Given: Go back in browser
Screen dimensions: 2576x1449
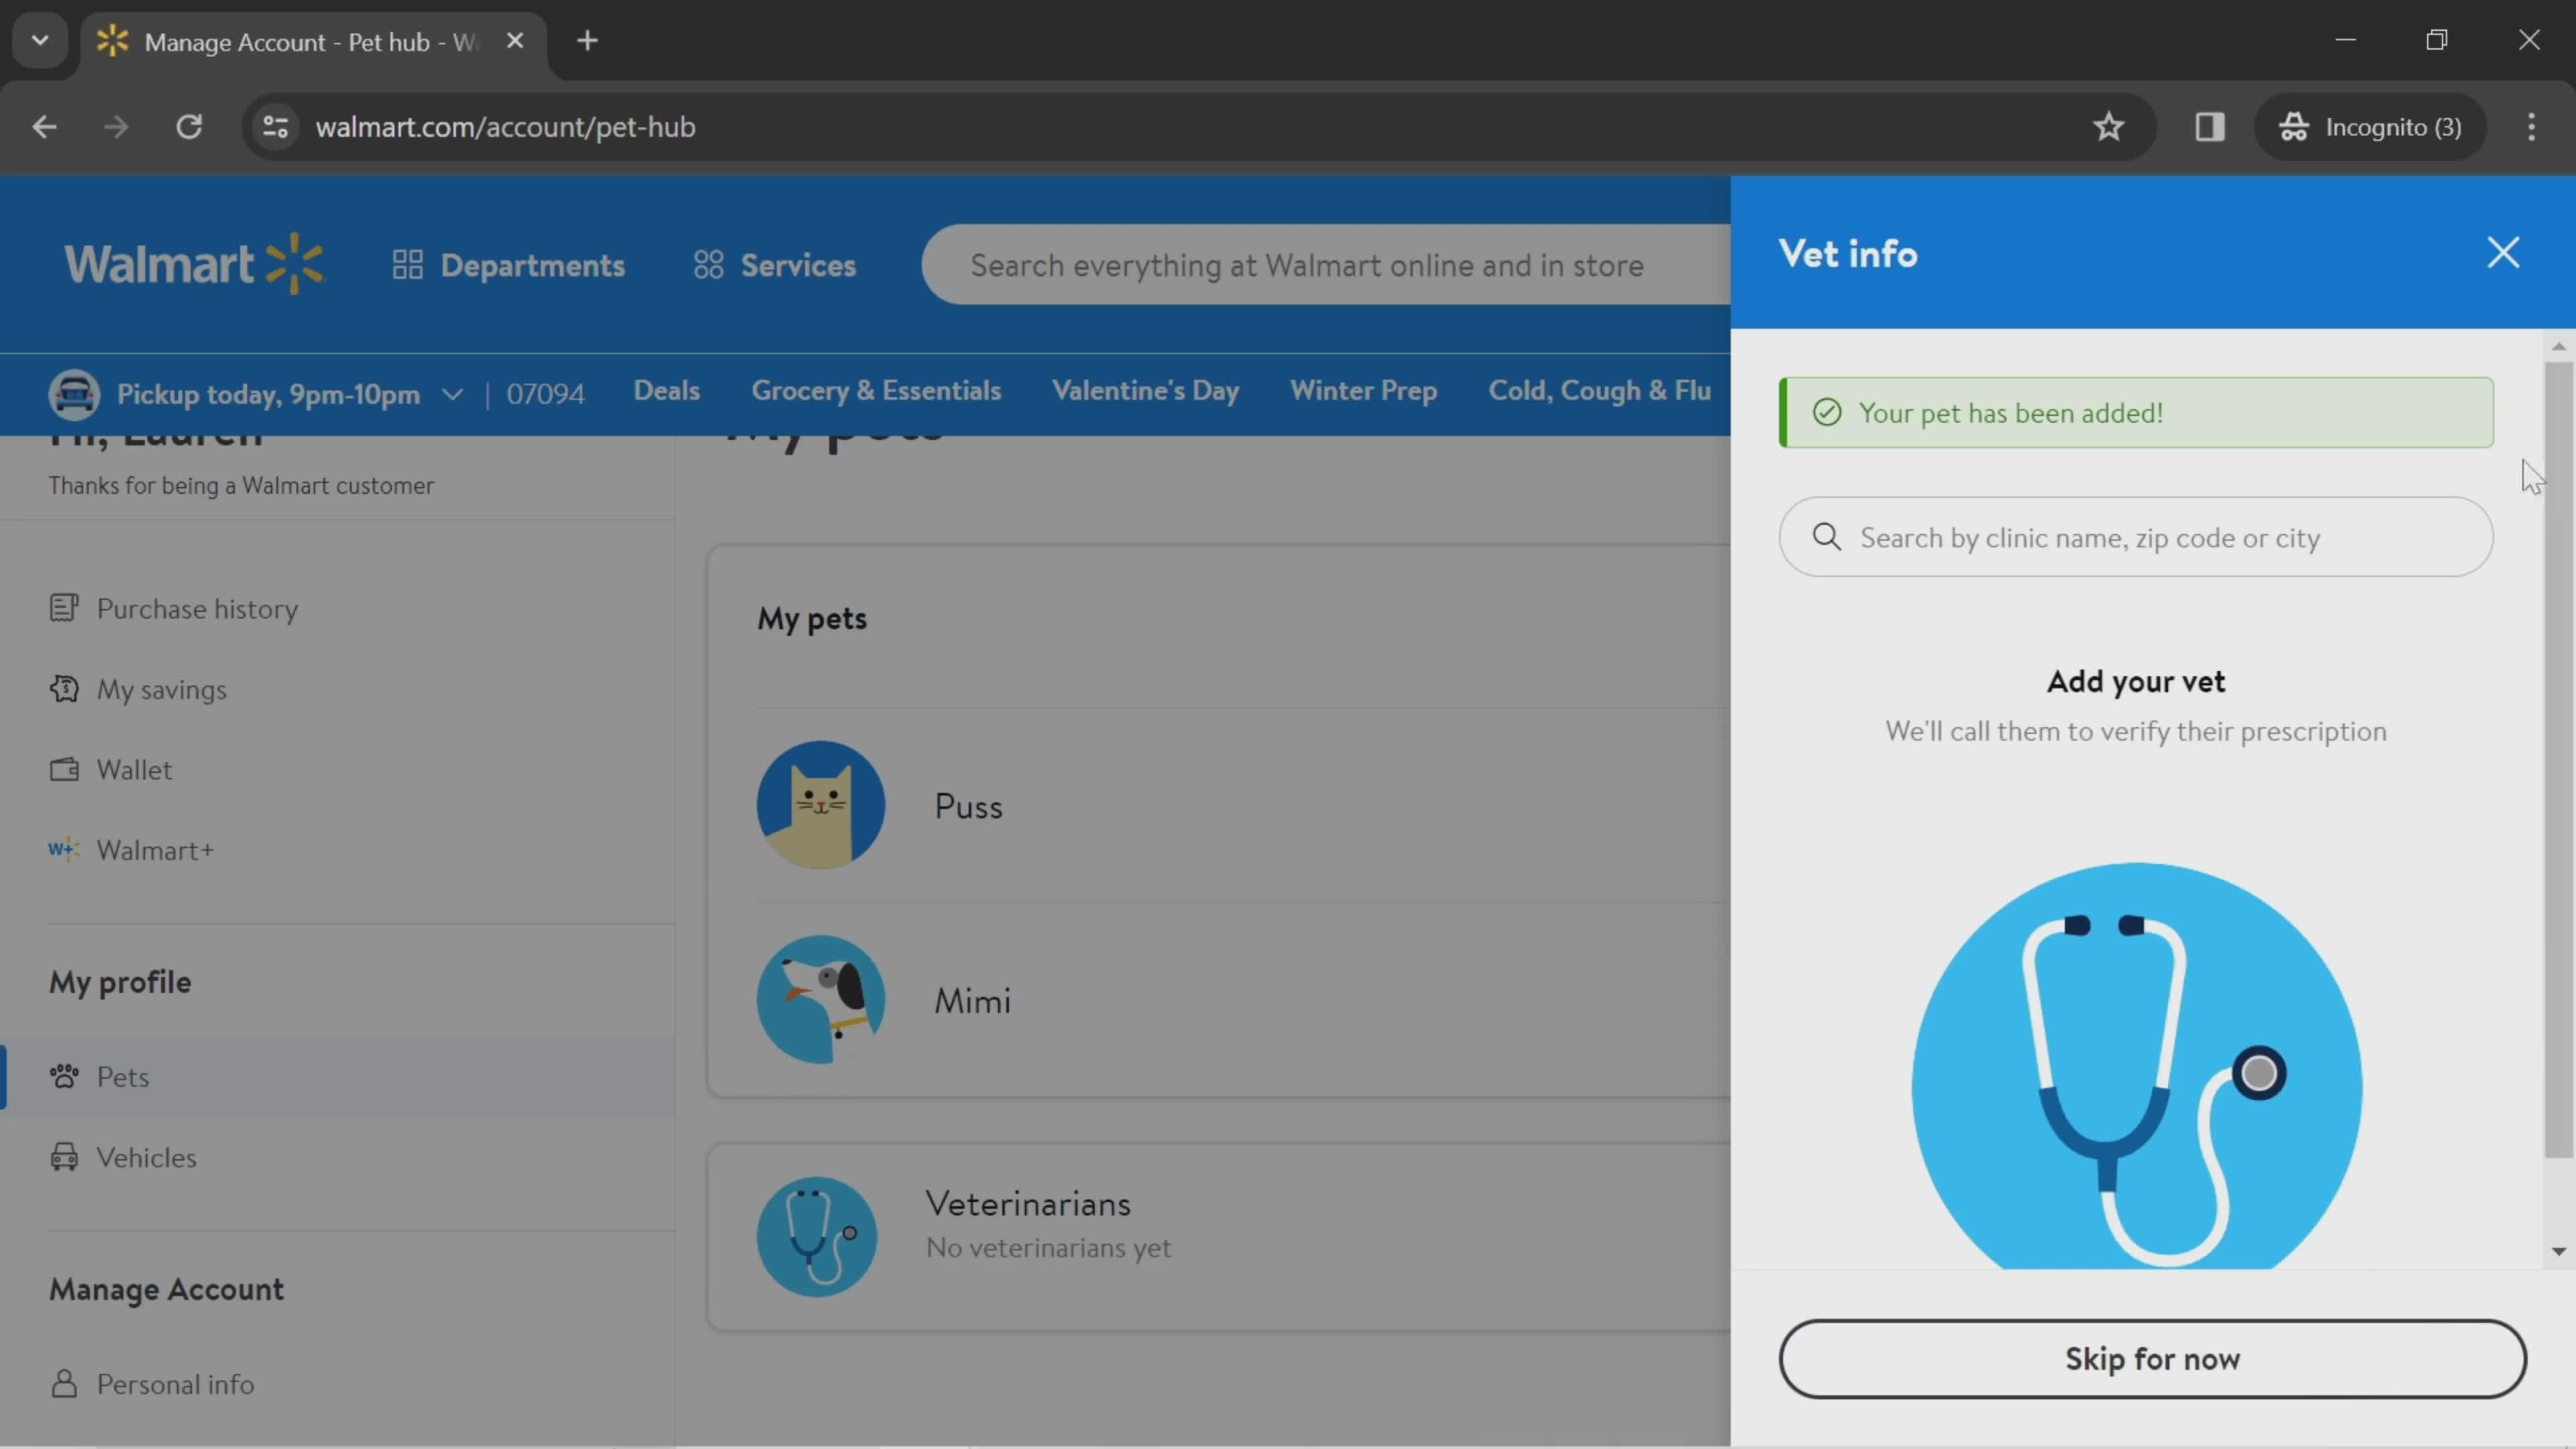Looking at the screenshot, I should click(44, 127).
